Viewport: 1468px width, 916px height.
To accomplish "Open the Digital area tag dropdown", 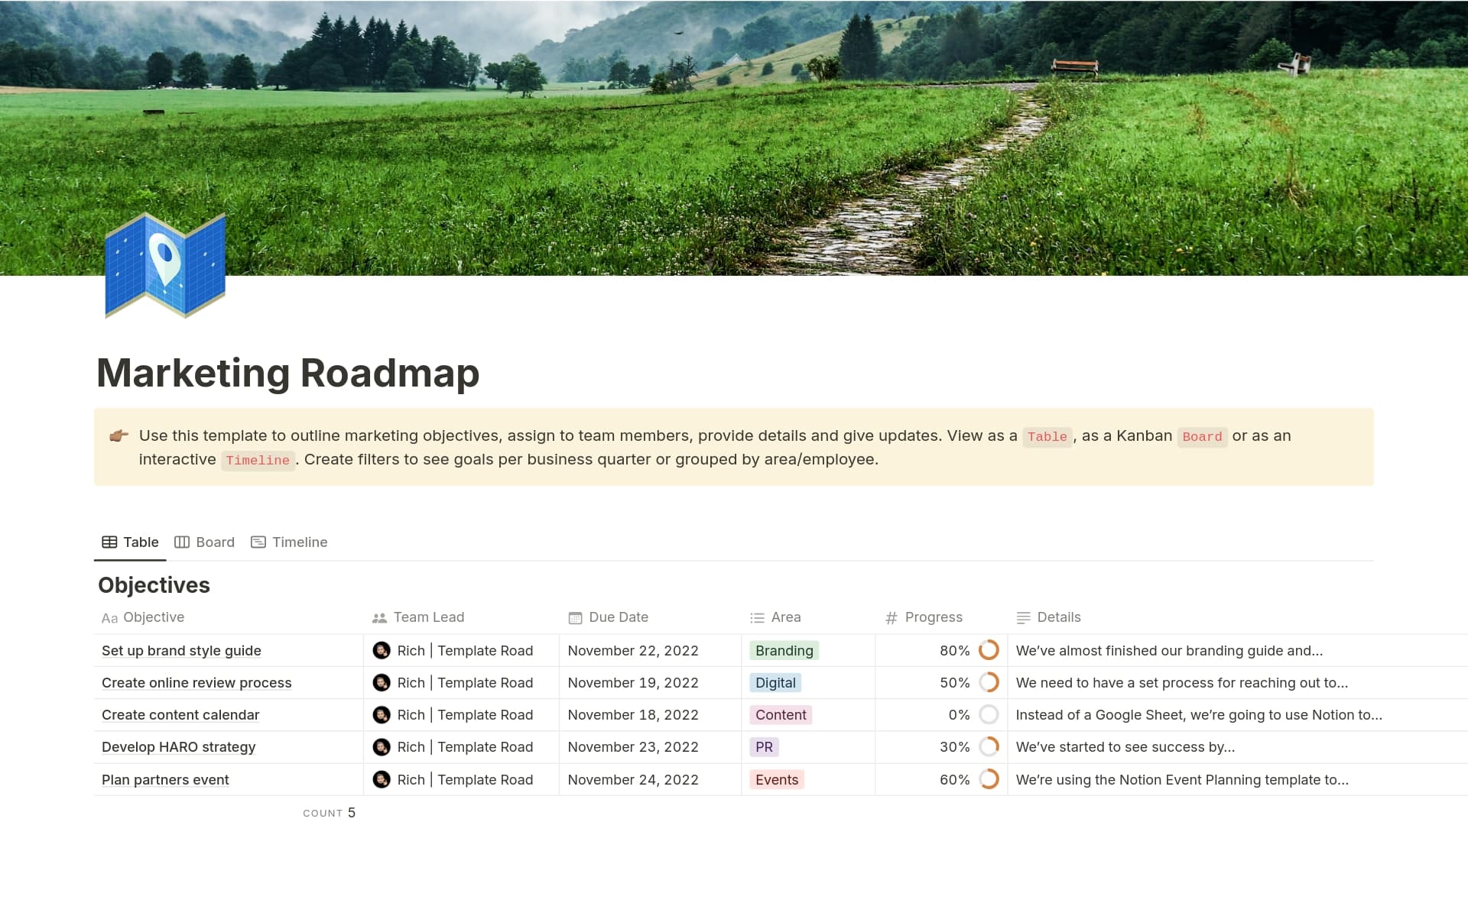I will (775, 683).
